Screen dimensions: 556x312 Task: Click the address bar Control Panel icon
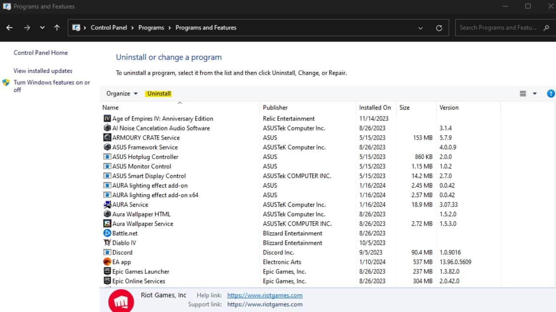point(76,27)
